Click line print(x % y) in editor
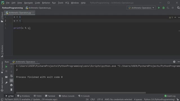180x101 pixels. click(x=22, y=28)
